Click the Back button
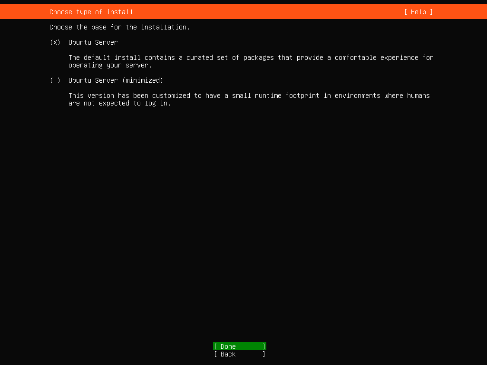 240,354
